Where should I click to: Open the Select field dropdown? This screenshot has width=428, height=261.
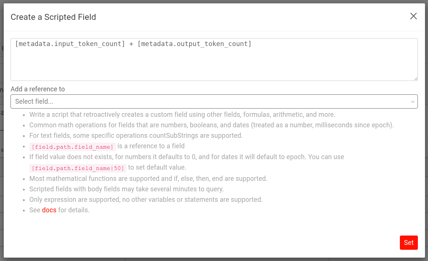[x=214, y=101]
